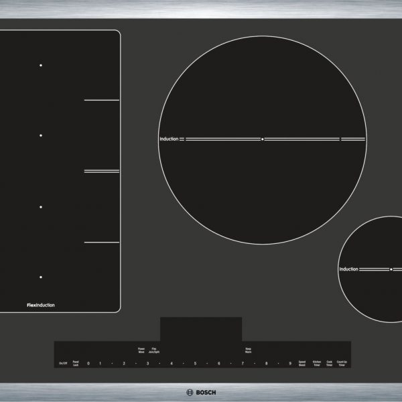This screenshot has width=402, height=402.
Task: Select maximum power level 9
Action: (290, 364)
